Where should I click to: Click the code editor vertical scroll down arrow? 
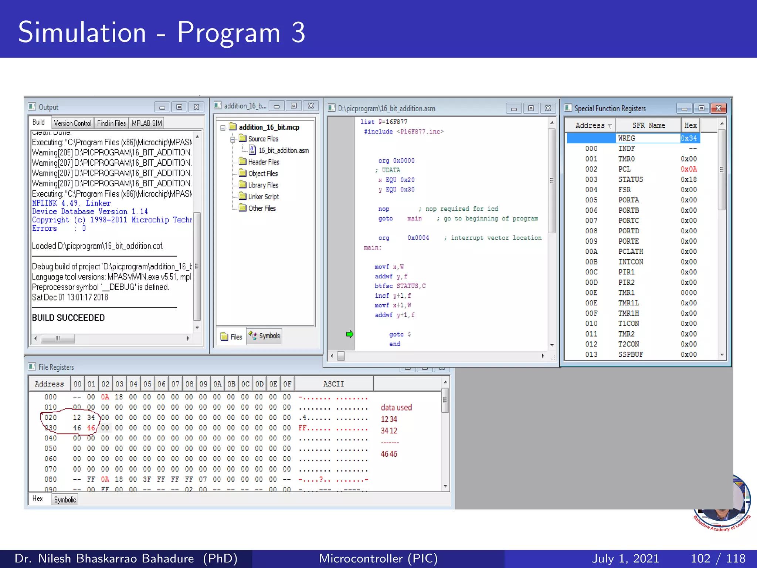pyautogui.click(x=552, y=345)
